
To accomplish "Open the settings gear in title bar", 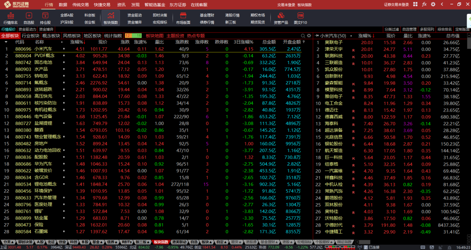I will [433, 5].
